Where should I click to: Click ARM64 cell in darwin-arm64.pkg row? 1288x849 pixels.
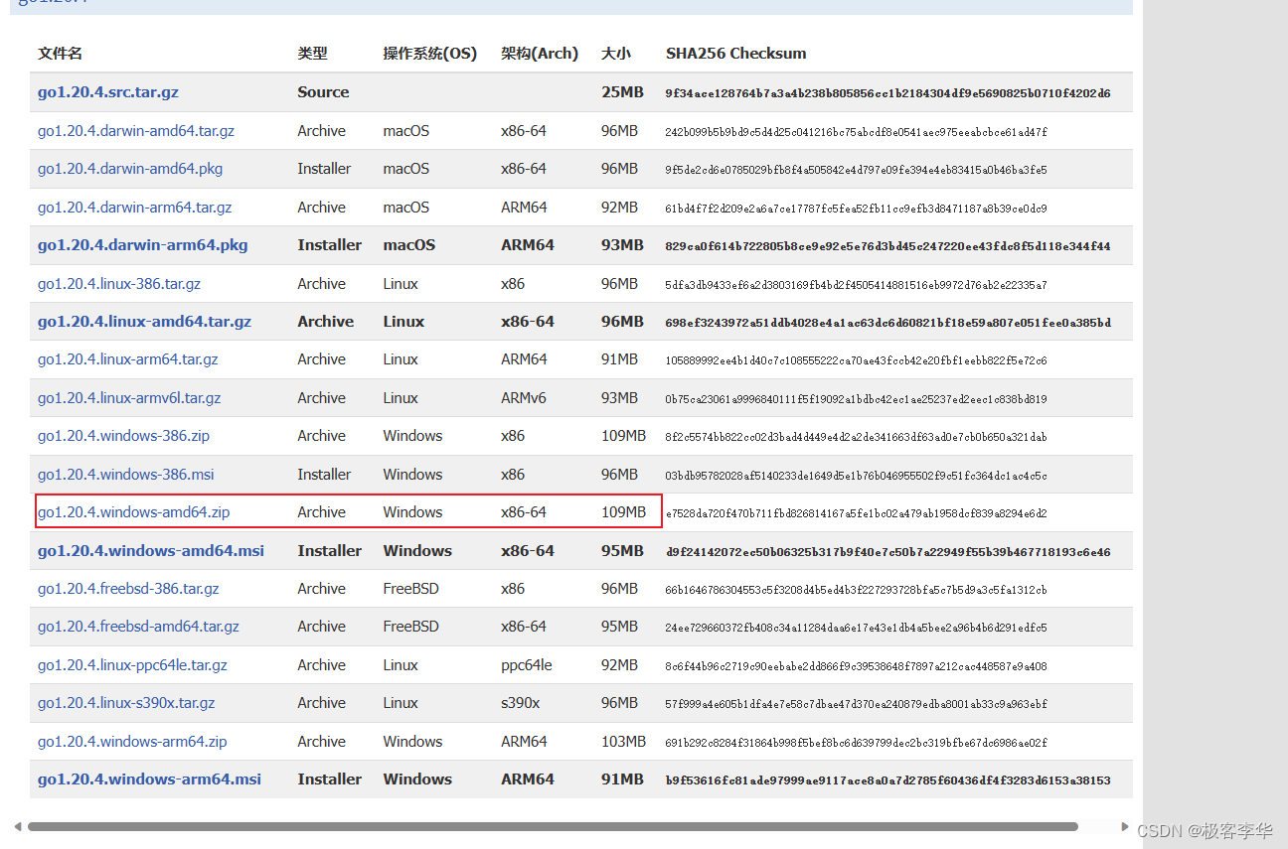point(528,245)
